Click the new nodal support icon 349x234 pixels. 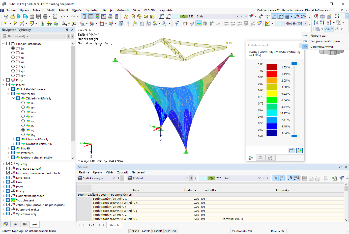(x=42, y=23)
